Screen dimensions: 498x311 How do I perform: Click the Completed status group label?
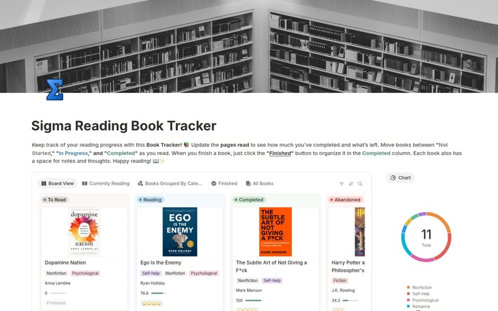pos(248,199)
